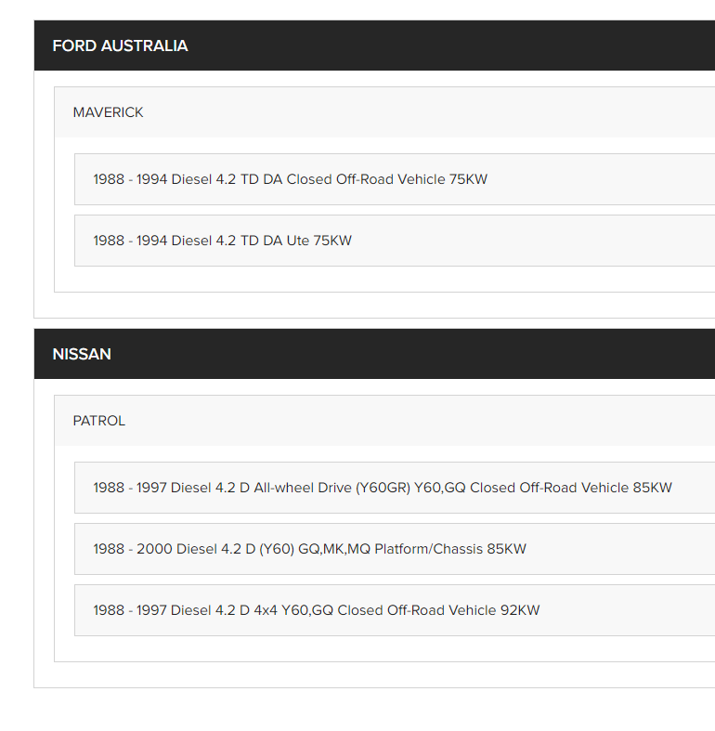Click the FORD AUSTRALIA header text
Screen dimensions: 715x731
coord(120,46)
